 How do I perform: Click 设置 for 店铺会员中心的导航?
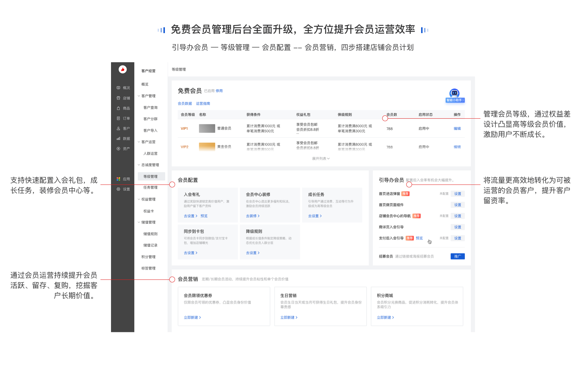458,216
